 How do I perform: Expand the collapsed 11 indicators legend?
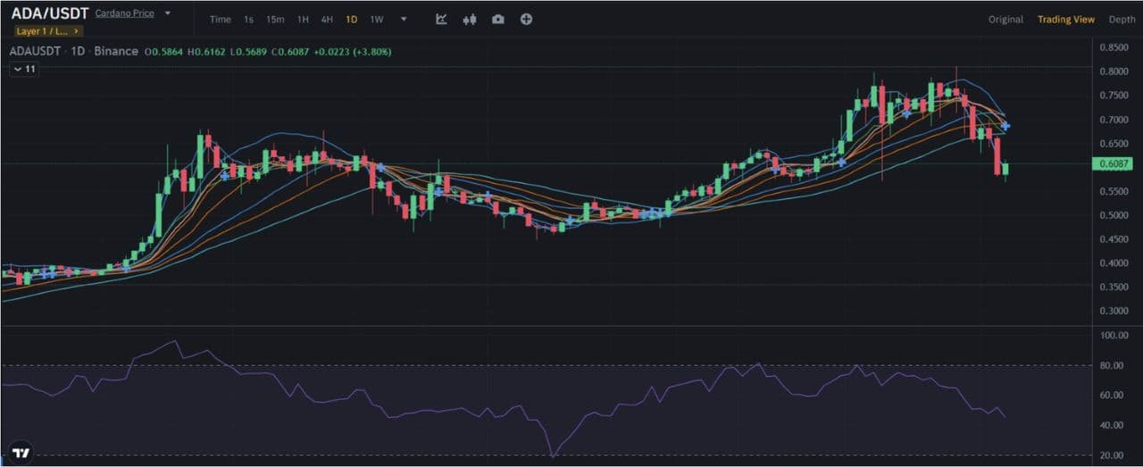point(24,69)
